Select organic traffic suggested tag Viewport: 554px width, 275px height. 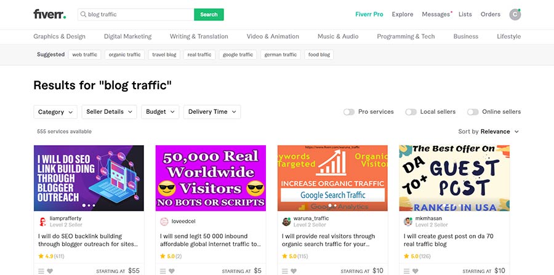click(125, 55)
